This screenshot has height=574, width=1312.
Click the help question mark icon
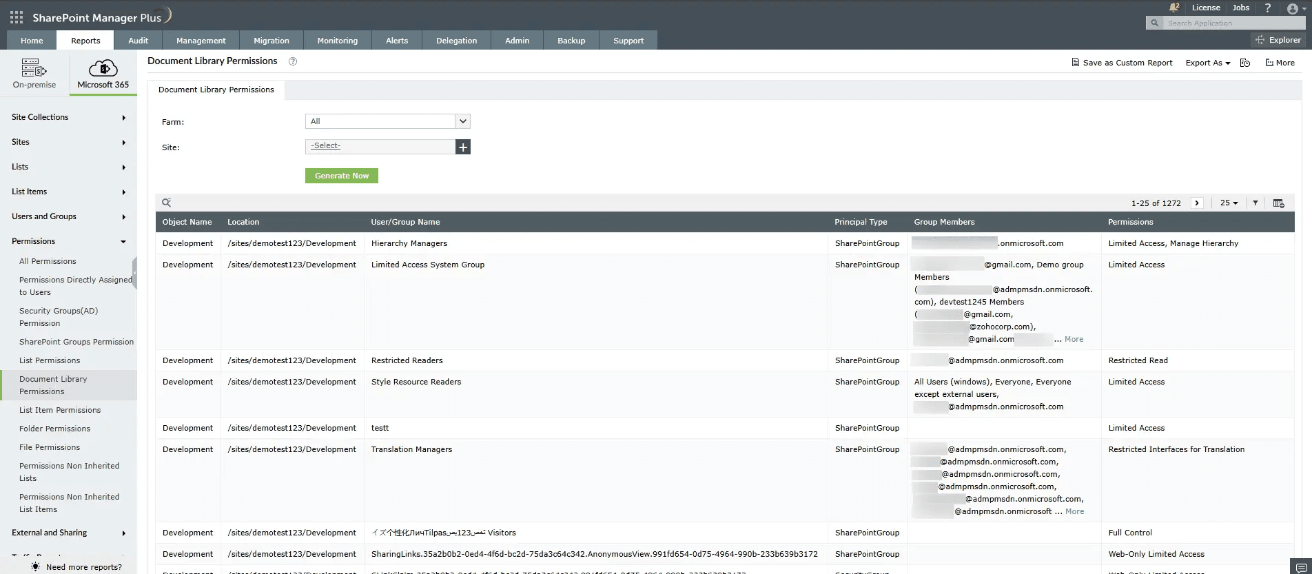click(x=1267, y=8)
